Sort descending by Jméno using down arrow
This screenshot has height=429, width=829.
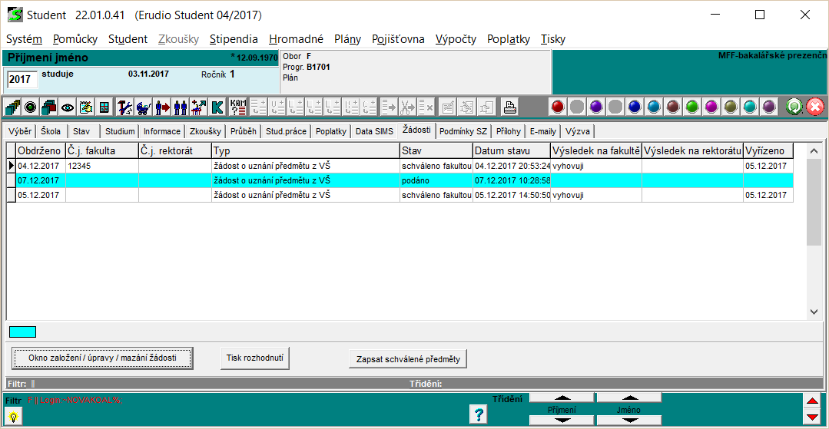(x=628, y=421)
